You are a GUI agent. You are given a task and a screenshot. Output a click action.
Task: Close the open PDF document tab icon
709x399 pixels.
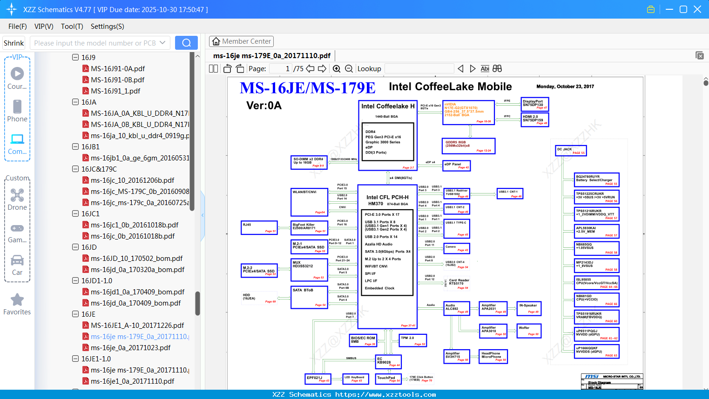tap(700, 55)
